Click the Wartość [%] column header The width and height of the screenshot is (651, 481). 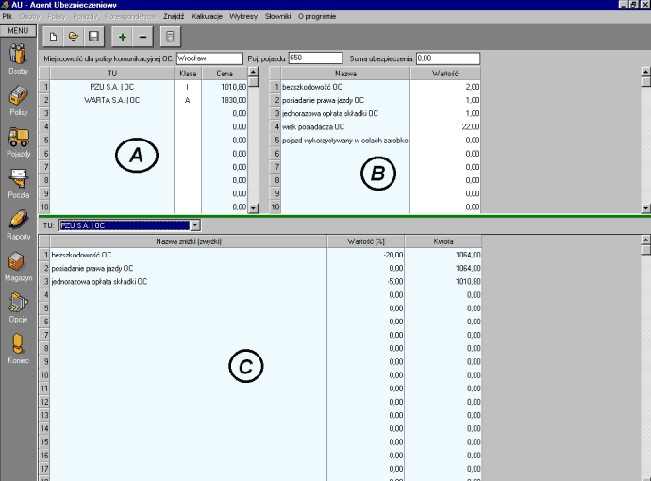pyautogui.click(x=366, y=241)
